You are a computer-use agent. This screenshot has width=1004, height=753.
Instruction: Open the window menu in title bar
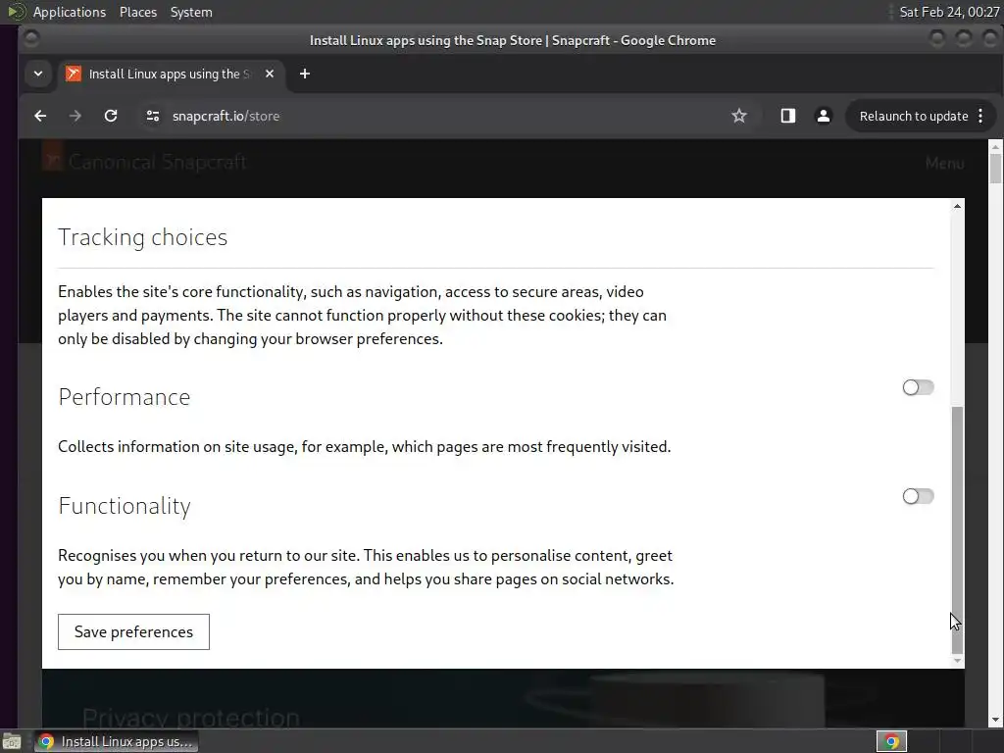point(30,39)
